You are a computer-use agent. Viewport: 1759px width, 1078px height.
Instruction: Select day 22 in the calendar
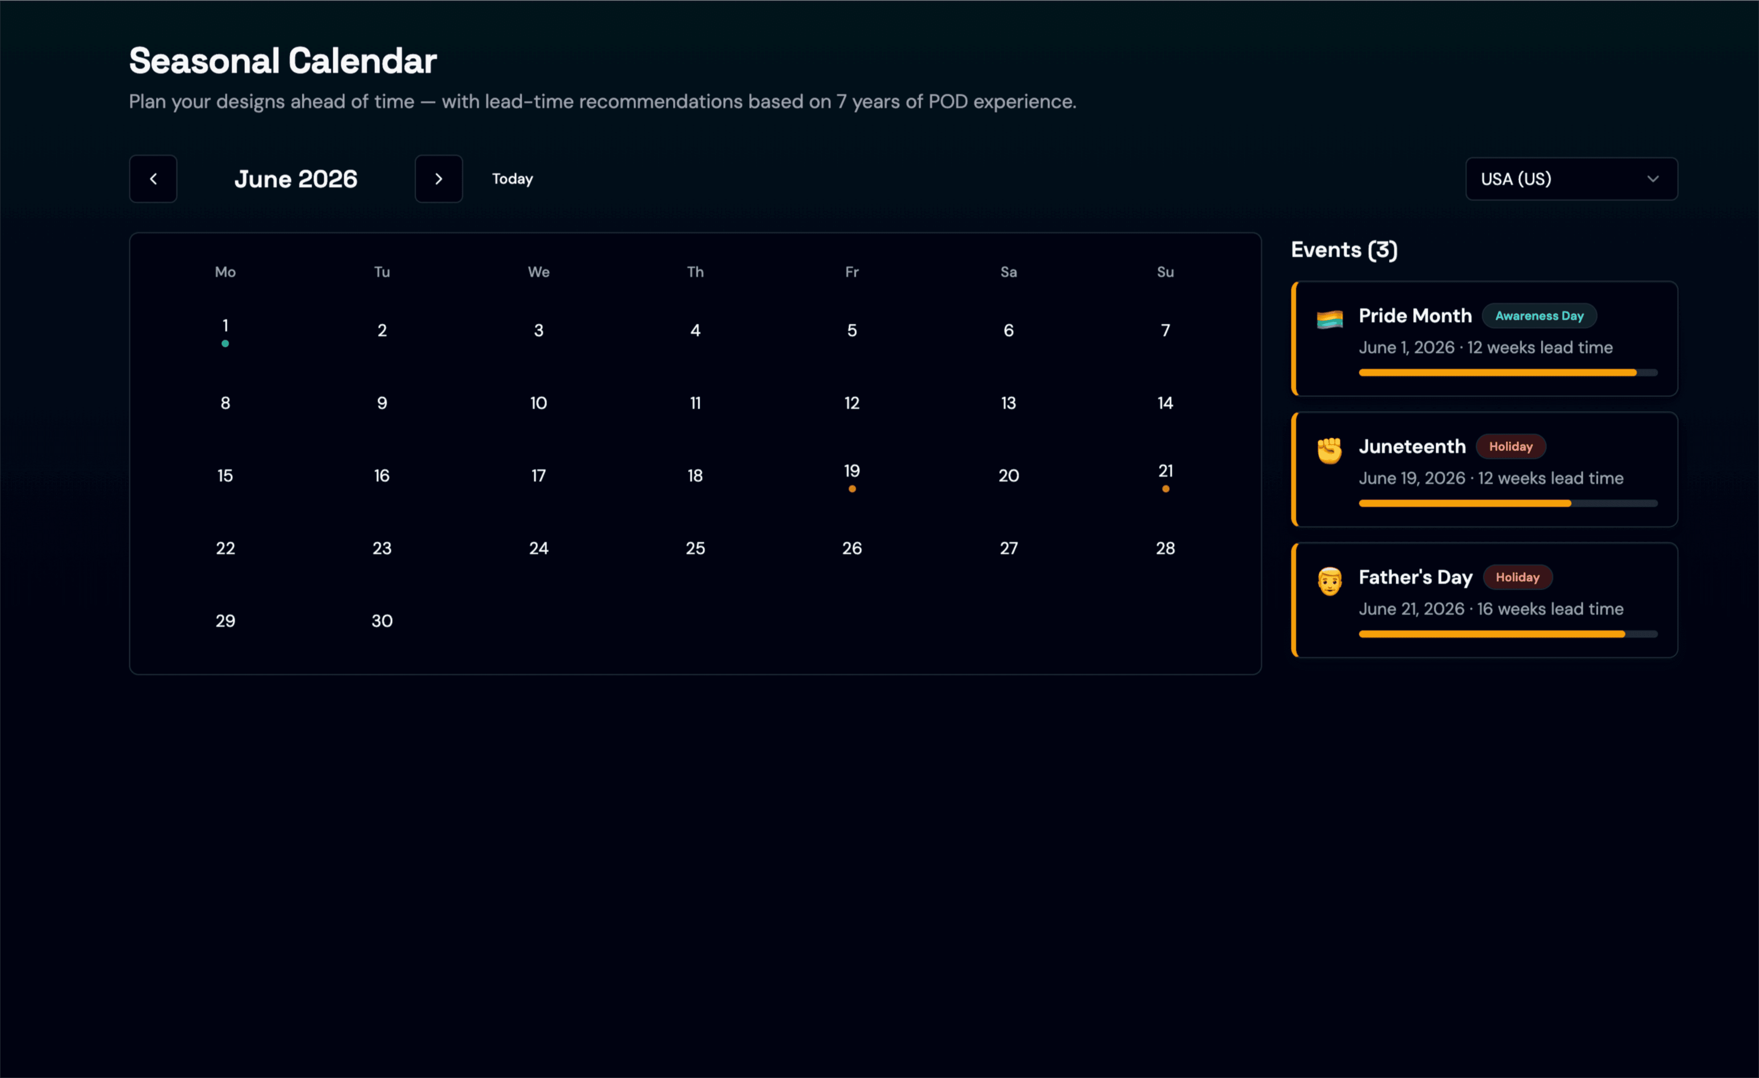[225, 548]
